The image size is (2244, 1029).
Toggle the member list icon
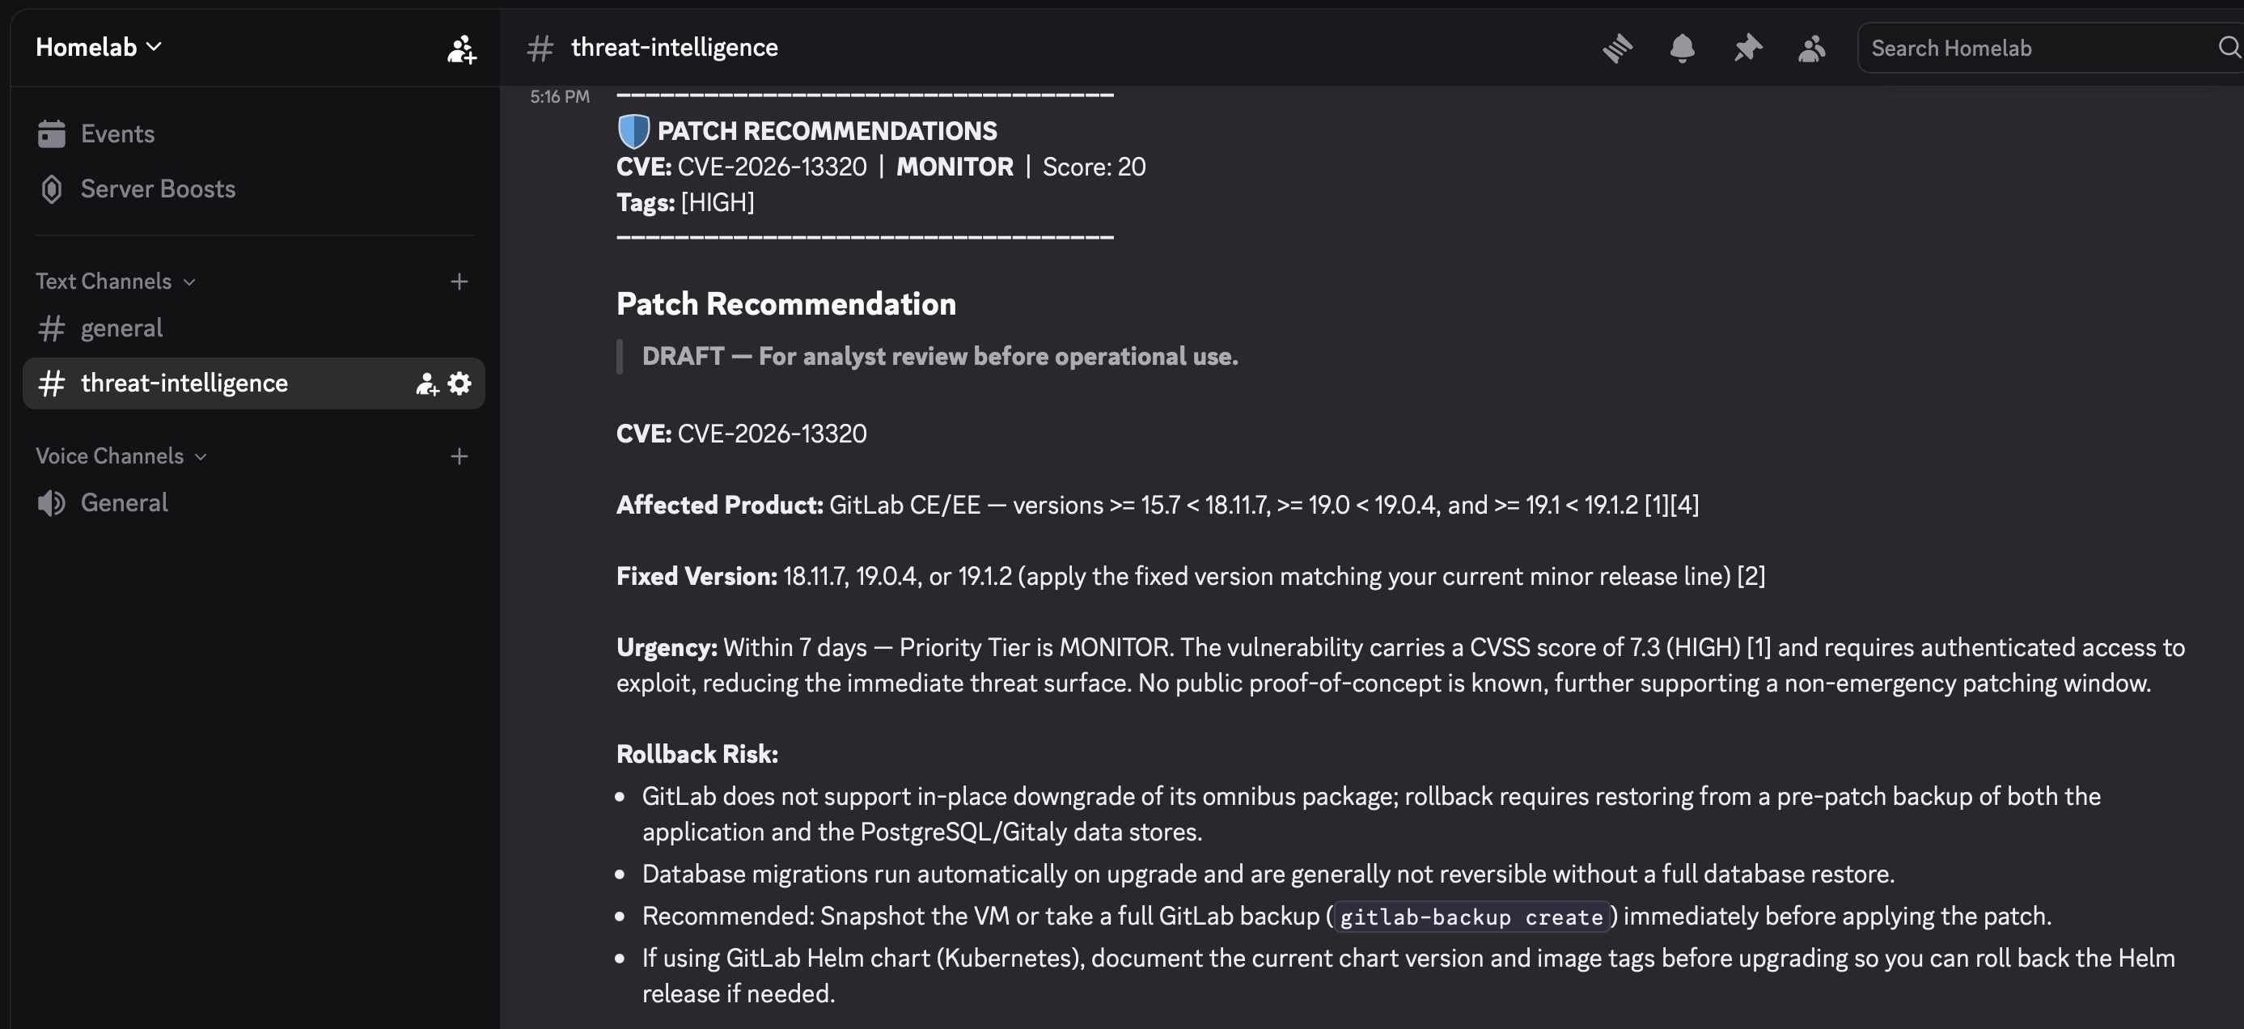(1812, 48)
